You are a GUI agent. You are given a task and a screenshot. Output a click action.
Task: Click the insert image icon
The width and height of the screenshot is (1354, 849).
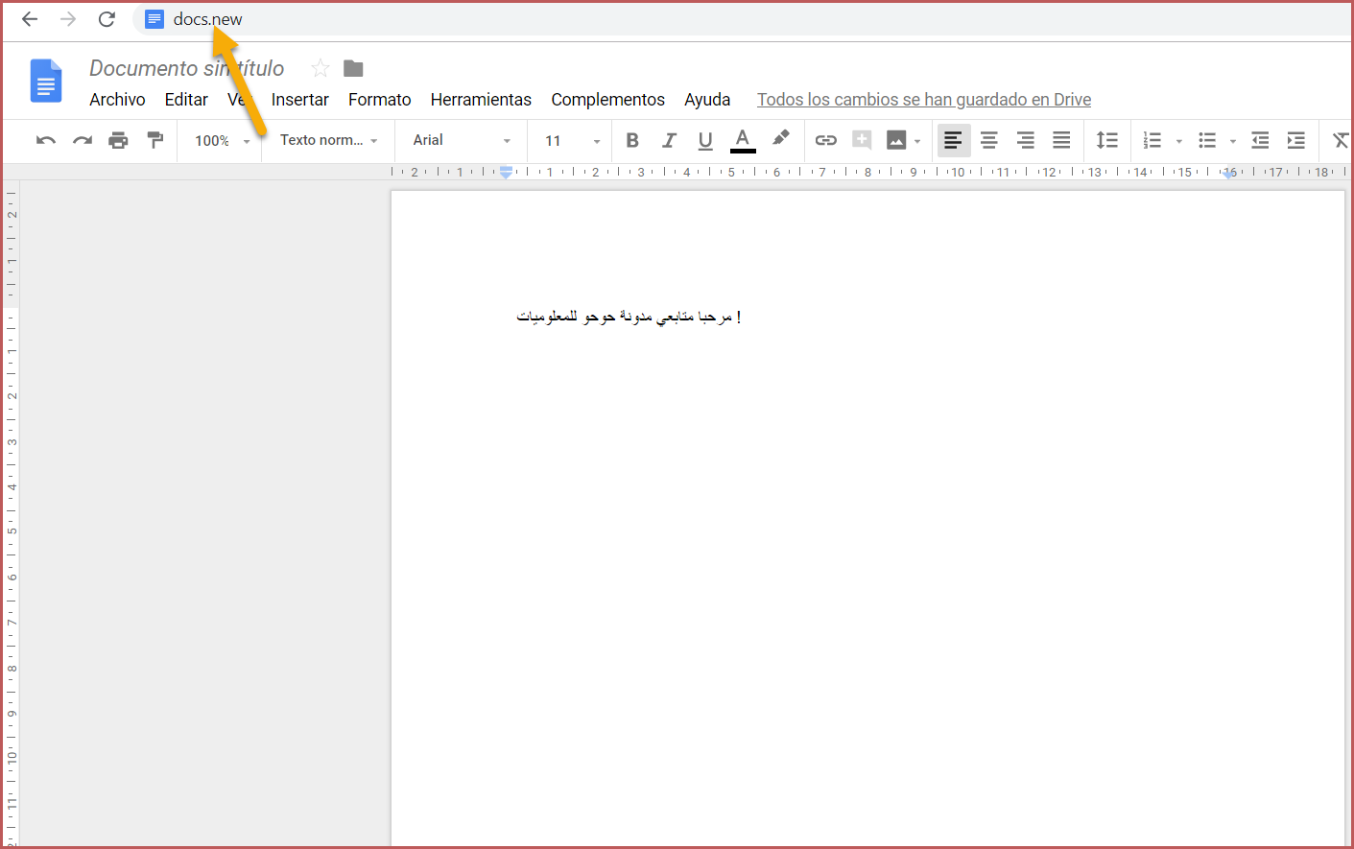click(896, 140)
